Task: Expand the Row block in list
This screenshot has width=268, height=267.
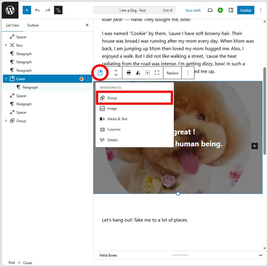Action: point(6,45)
